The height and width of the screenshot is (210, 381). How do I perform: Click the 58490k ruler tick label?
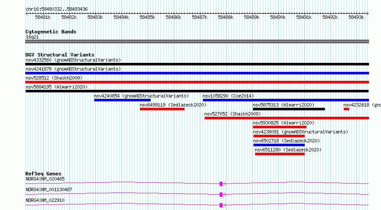(278, 17)
